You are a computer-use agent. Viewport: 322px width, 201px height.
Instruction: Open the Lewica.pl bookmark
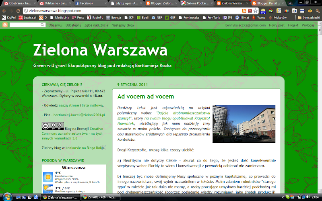point(27,18)
